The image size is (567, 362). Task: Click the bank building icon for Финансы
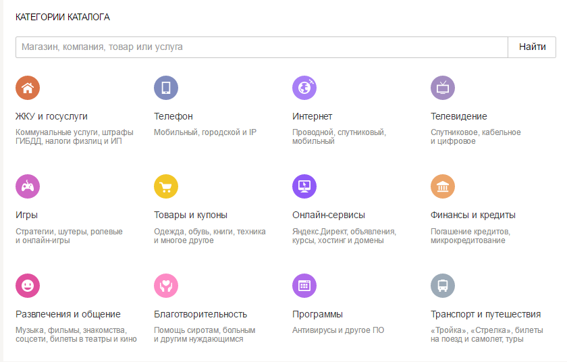coord(443,186)
